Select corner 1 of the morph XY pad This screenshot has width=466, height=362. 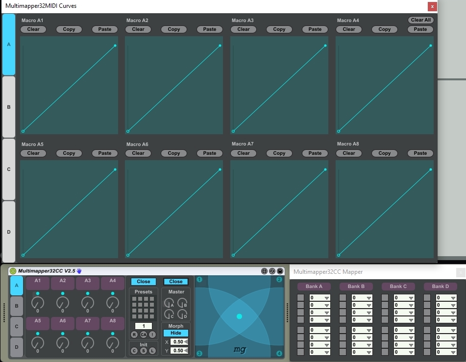[199, 280]
